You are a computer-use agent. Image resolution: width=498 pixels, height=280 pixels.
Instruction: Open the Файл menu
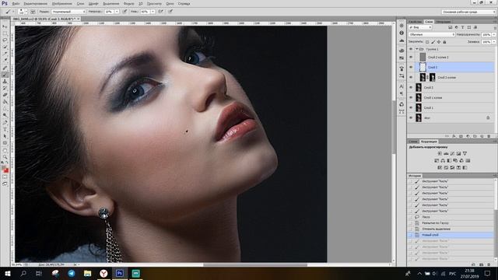click(16, 3)
